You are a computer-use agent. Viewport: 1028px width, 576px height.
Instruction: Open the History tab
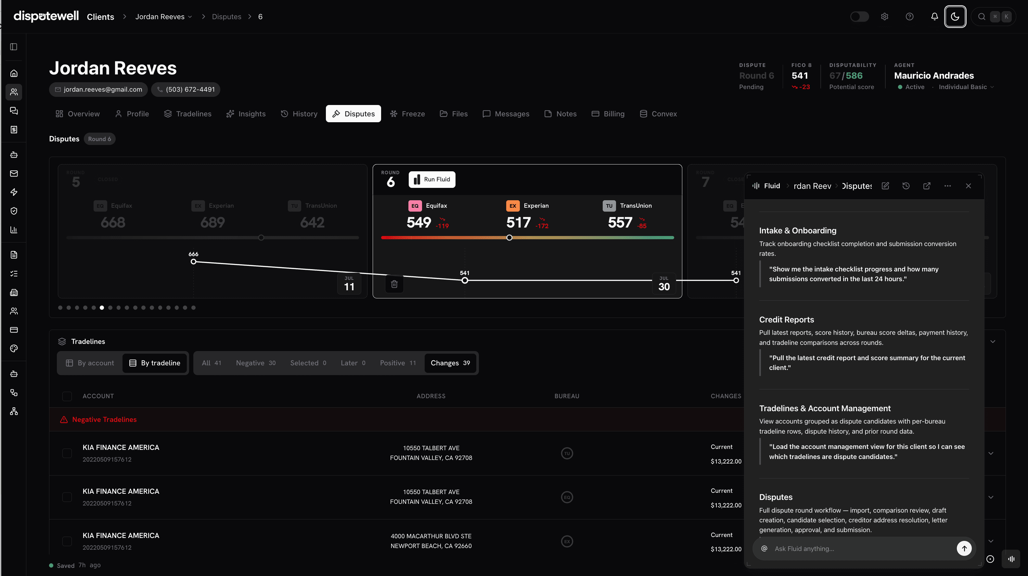[299, 114]
